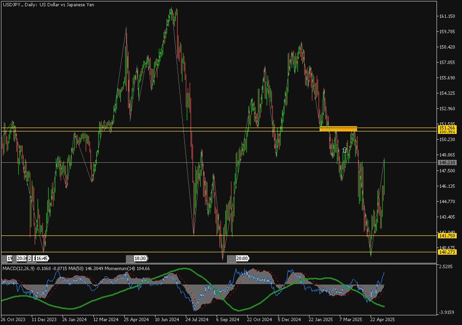Click the 6 Sep 2024 date label
The image size is (462, 325).
(x=228, y=319)
